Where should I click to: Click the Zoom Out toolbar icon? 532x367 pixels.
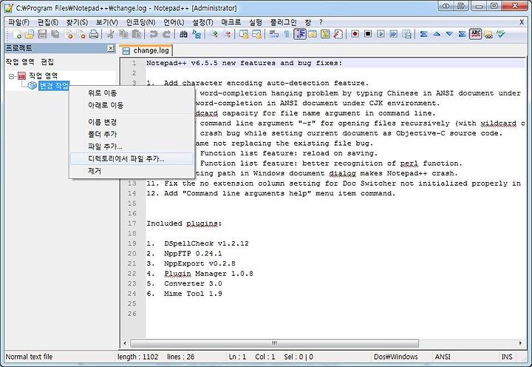point(227,34)
